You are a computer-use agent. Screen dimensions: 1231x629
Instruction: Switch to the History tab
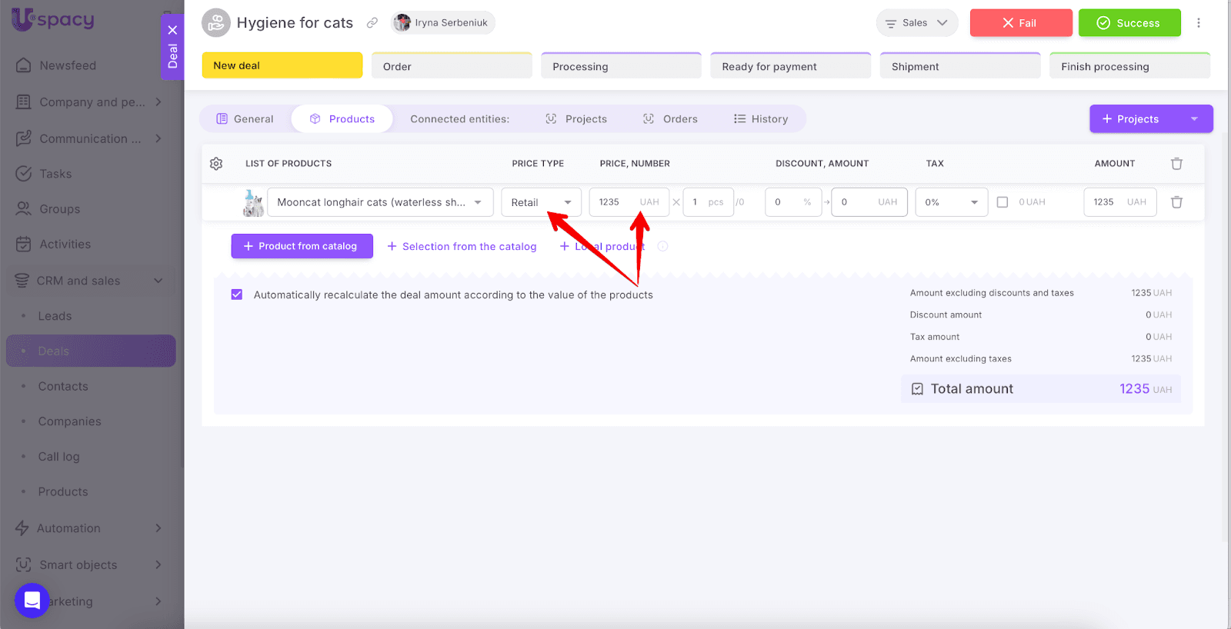(761, 119)
